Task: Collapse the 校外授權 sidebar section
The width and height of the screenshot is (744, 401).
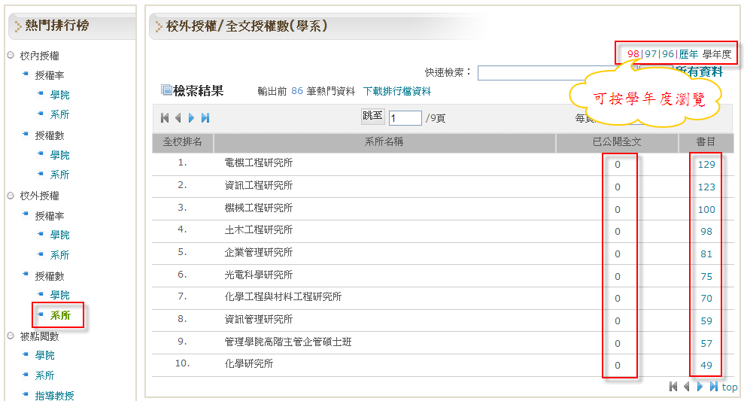Action: coord(40,196)
